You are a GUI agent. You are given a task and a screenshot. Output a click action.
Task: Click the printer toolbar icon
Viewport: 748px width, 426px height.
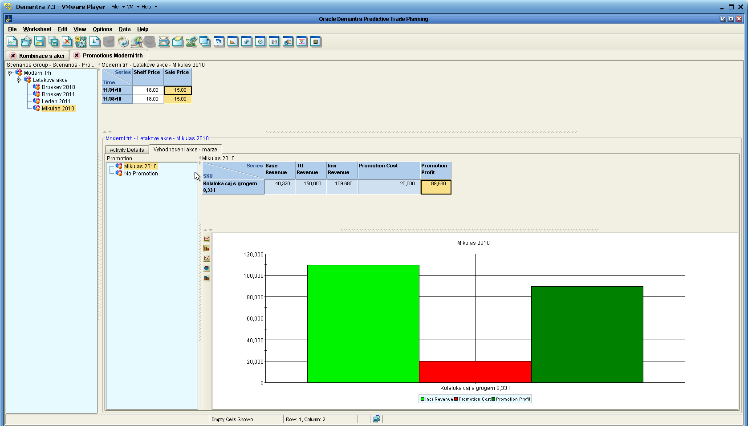(164, 42)
